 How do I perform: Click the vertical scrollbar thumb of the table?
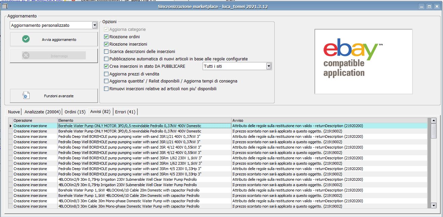point(434,131)
